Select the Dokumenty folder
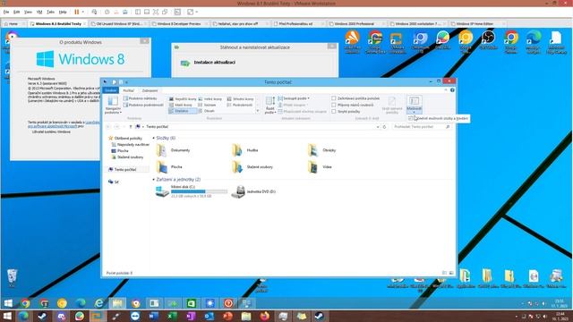Viewport: 573px width, 322px height. (174, 150)
